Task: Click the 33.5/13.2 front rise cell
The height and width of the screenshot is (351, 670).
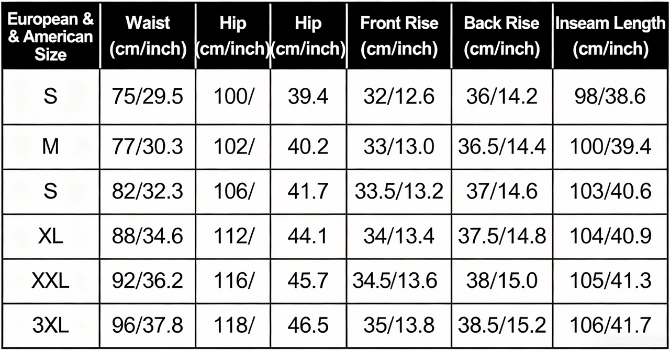Action: pyautogui.click(x=399, y=191)
